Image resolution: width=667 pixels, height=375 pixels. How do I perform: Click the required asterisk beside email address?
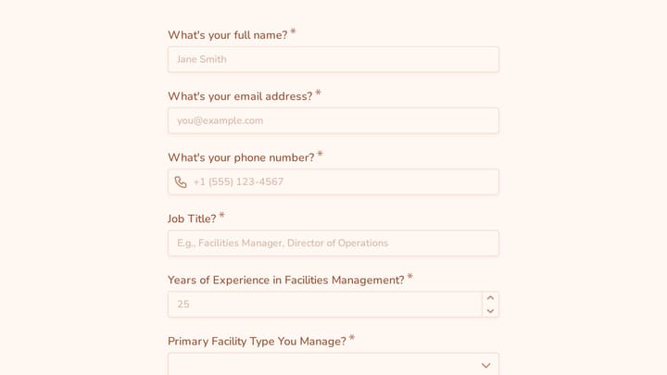(x=318, y=94)
